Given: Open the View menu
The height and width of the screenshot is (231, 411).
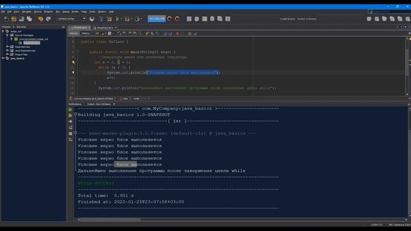Looking at the screenshot, I should tap(16, 12).
